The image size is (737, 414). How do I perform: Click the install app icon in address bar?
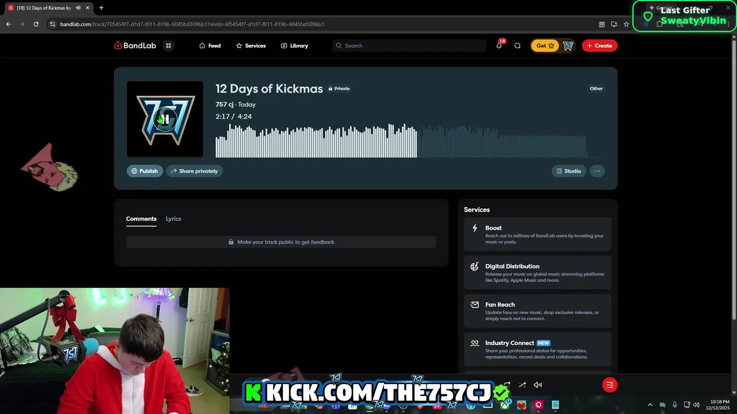click(x=614, y=24)
